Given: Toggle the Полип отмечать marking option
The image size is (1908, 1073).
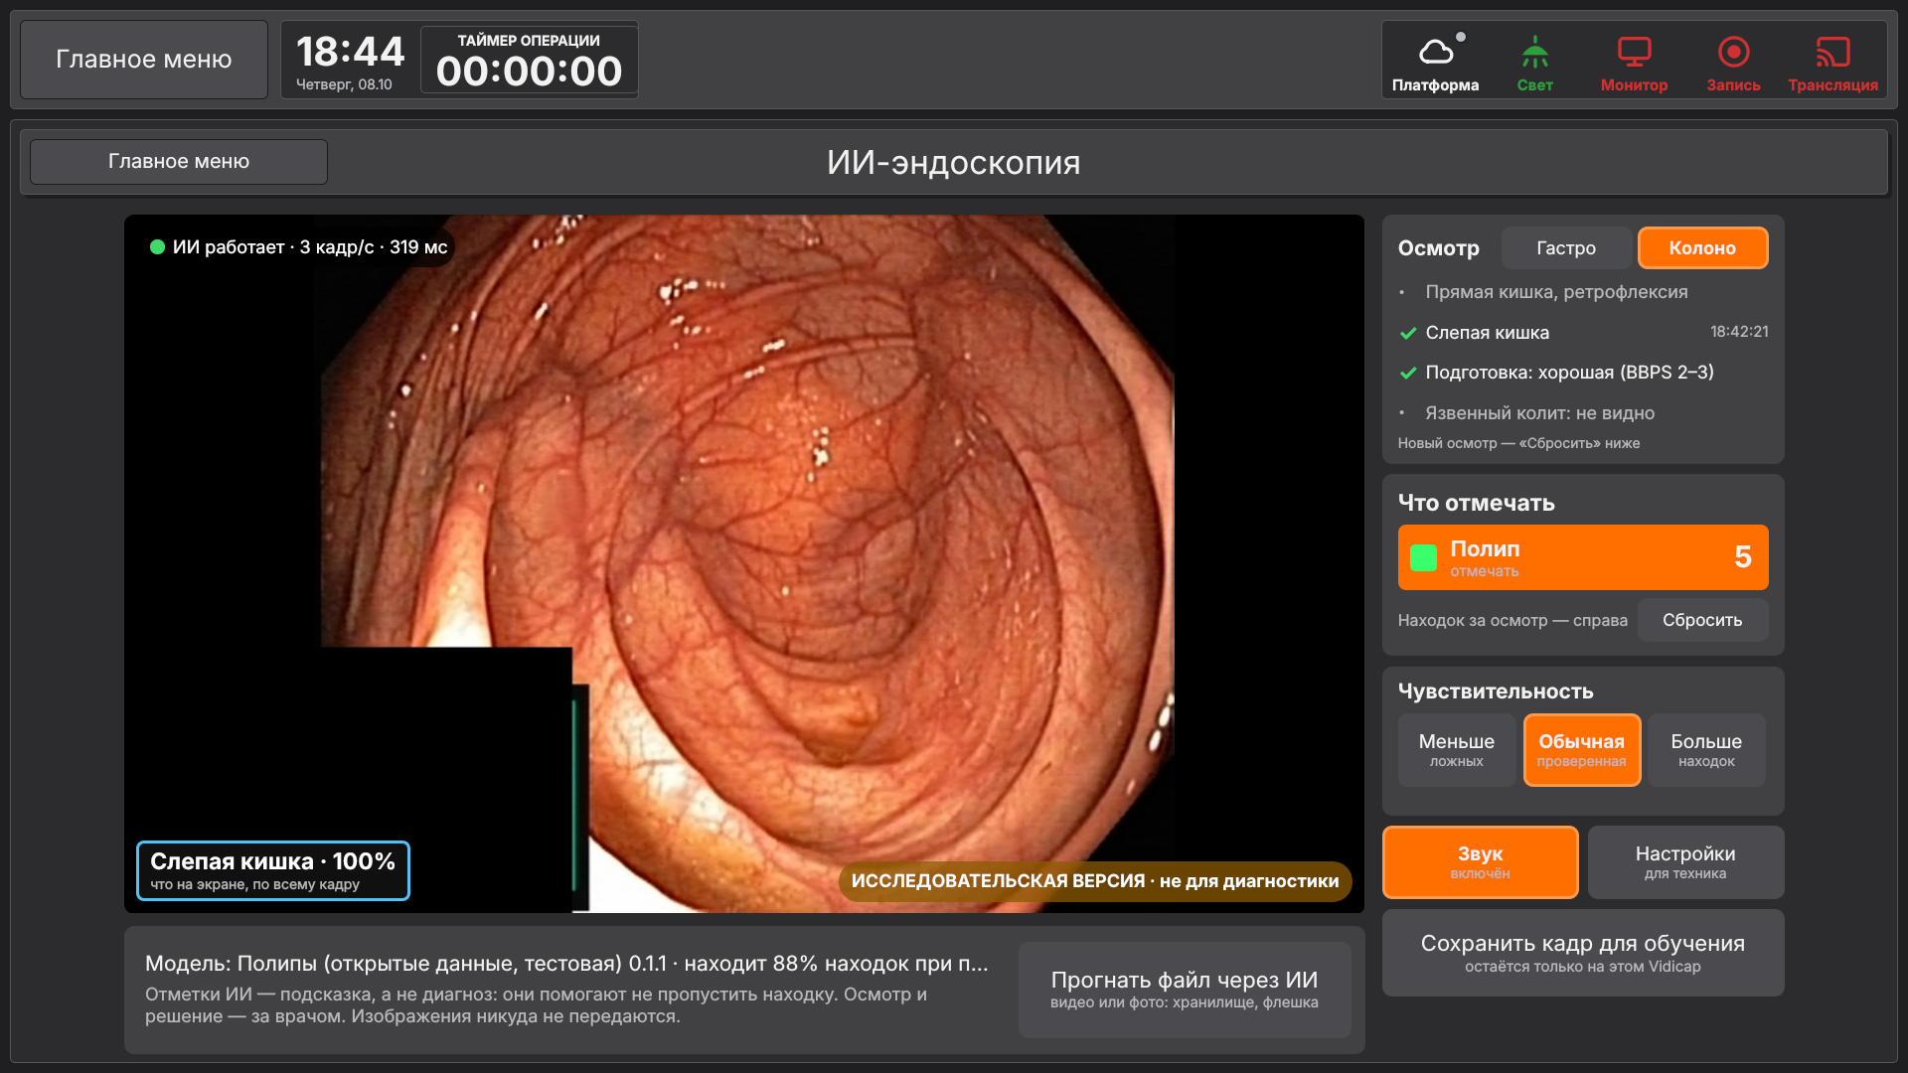Looking at the screenshot, I should pyautogui.click(x=1583, y=557).
